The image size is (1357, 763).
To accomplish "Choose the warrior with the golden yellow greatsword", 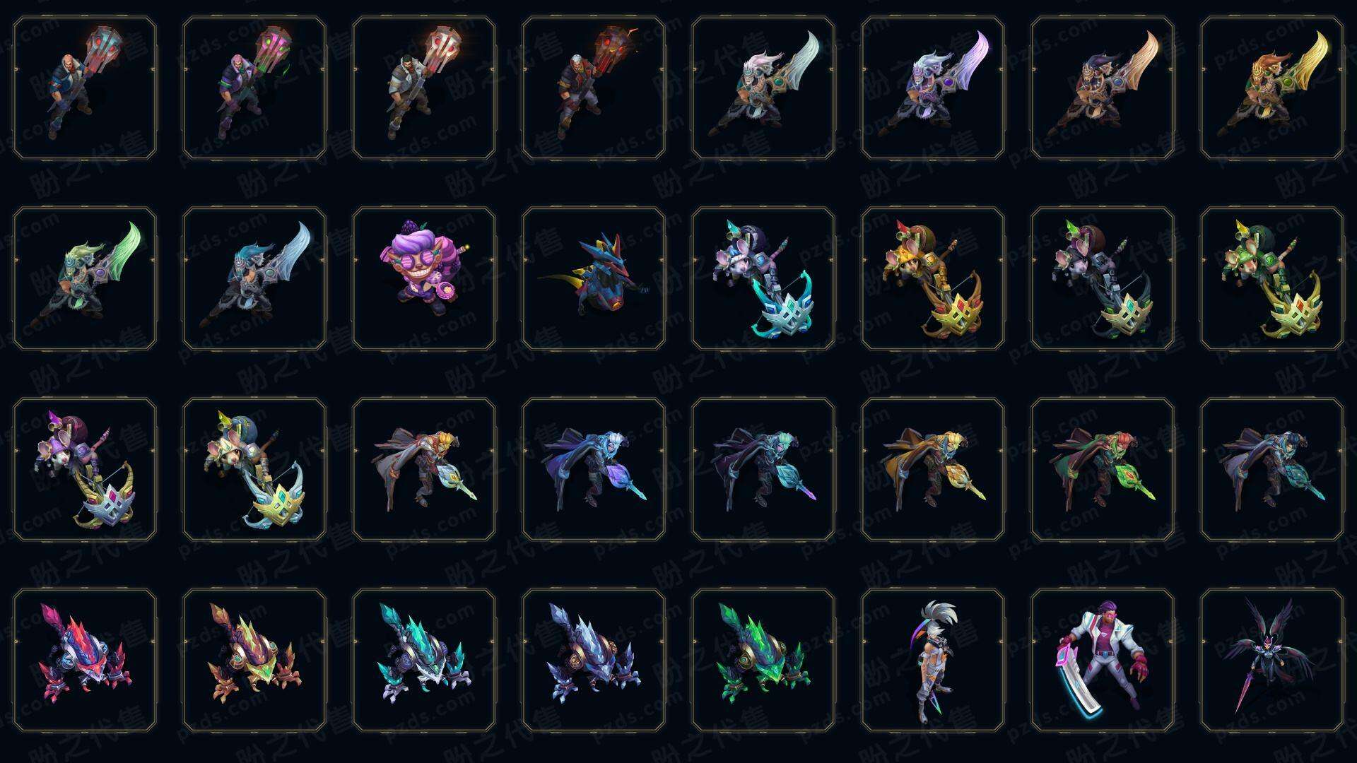I will (1272, 88).
